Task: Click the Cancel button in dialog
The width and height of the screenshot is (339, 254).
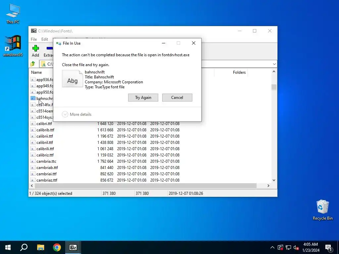Action: [177, 98]
